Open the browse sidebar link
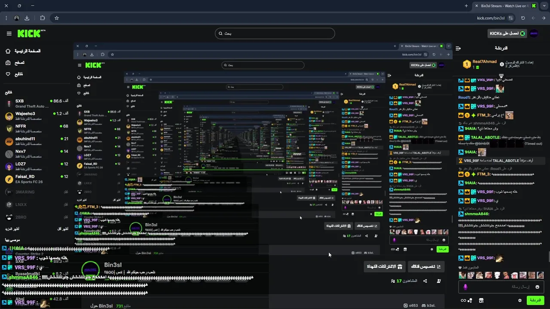Screen dimensions: 550x309 [x=15, y=63]
